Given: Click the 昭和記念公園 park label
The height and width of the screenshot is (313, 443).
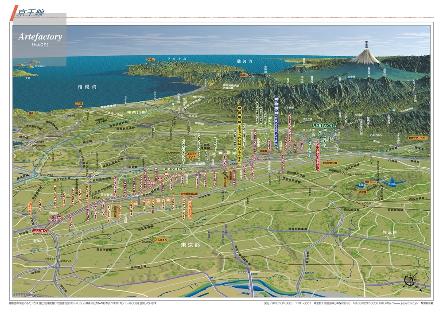Looking at the screenshot, I should (330, 163).
